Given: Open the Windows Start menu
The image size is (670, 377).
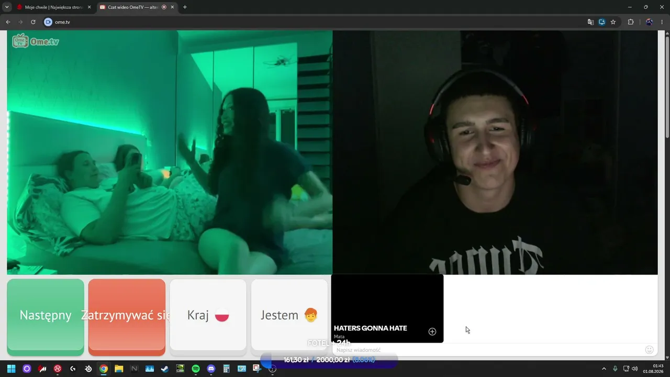Looking at the screenshot, I should (12, 369).
